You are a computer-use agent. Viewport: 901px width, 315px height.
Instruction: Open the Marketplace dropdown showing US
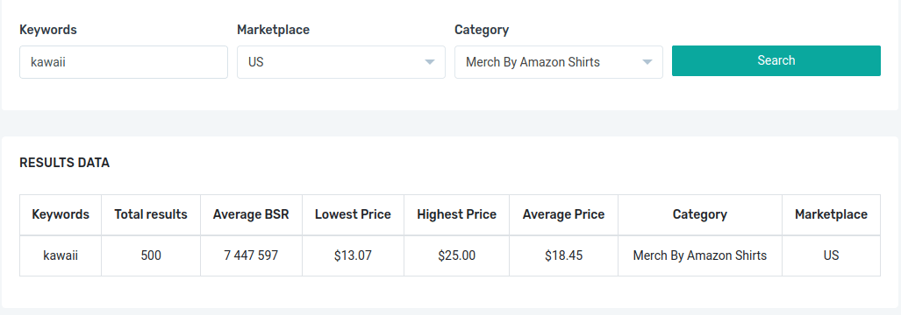click(340, 62)
